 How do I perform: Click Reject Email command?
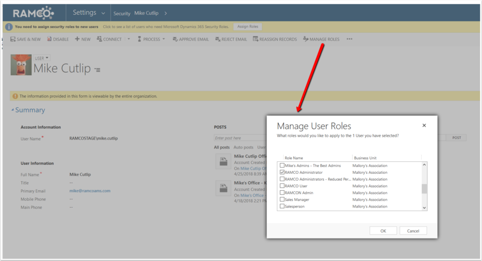pyautogui.click(x=231, y=39)
